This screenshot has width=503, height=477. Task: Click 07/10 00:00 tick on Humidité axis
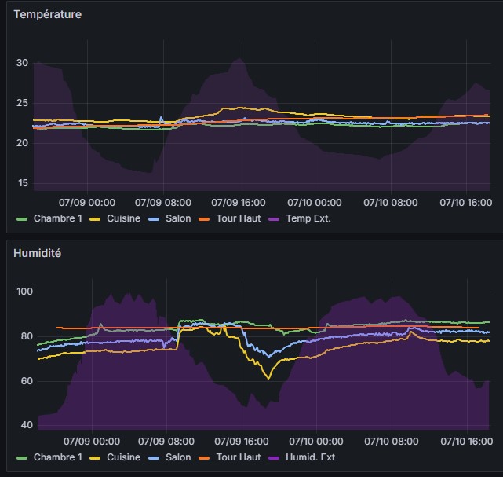[x=316, y=442]
